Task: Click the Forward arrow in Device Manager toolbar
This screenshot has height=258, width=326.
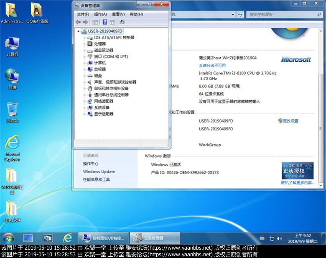Action: (85, 22)
